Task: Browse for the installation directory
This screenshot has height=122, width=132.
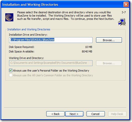Action: tap(109, 40)
